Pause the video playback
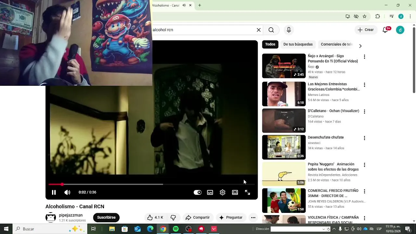 54,192
